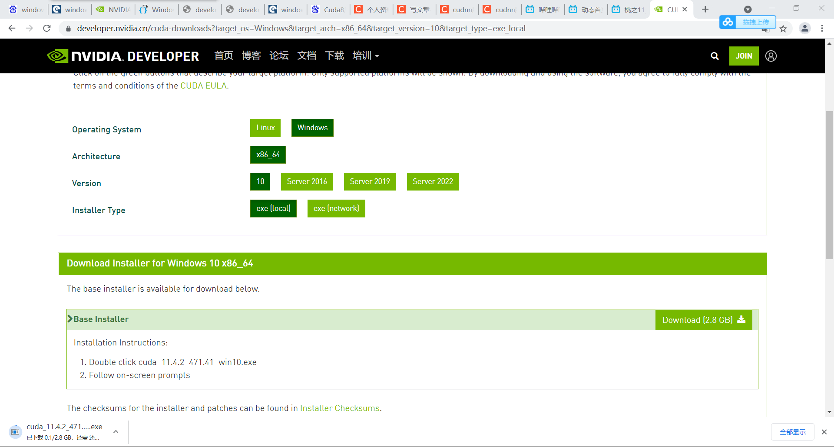Image resolution: width=834 pixels, height=447 pixels.
Task: Switch to the 哔哩哔 Bilibili tab
Action: 543,9
